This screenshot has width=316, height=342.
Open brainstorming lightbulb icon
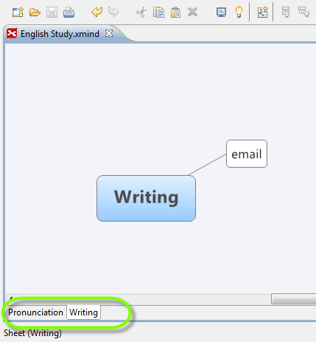(x=239, y=12)
